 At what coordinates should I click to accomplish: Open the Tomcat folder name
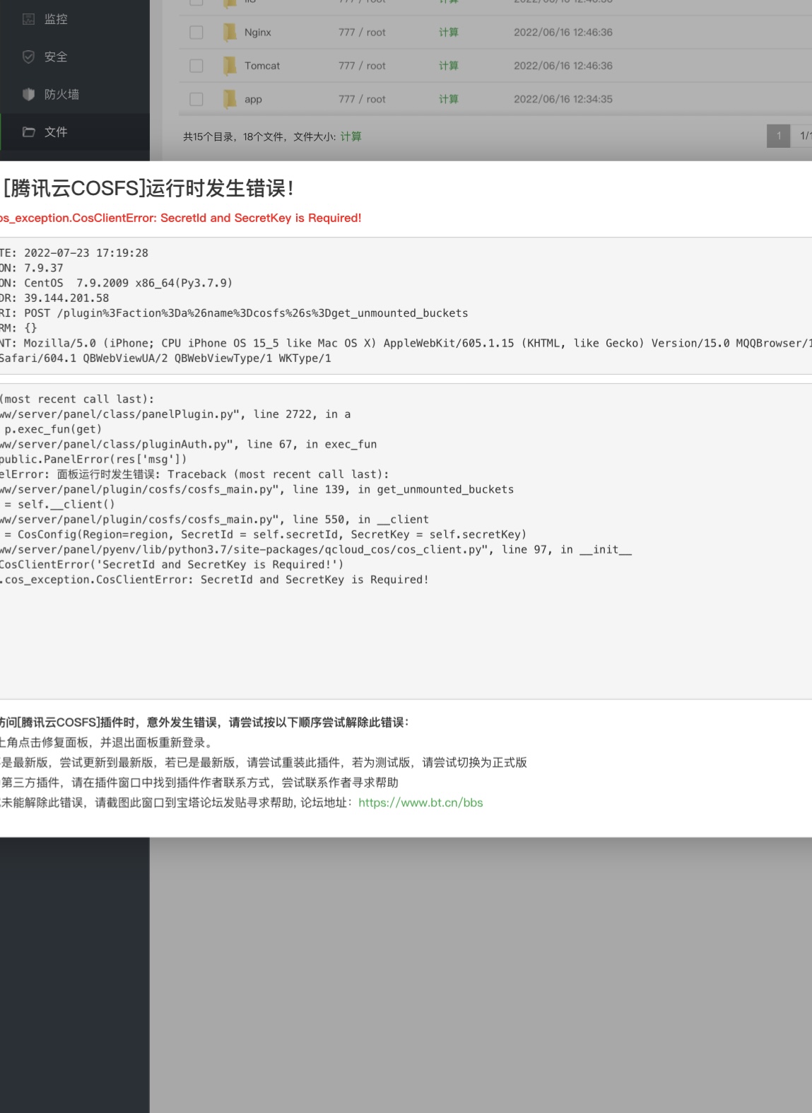[262, 66]
